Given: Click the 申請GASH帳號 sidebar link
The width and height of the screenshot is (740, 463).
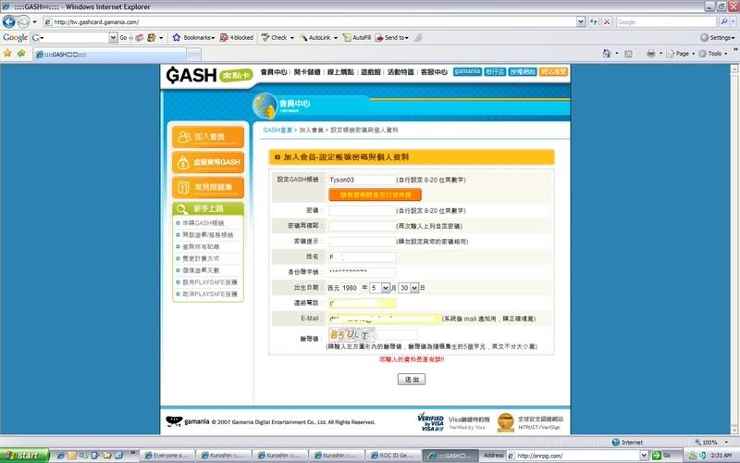Looking at the screenshot, I should click(203, 223).
